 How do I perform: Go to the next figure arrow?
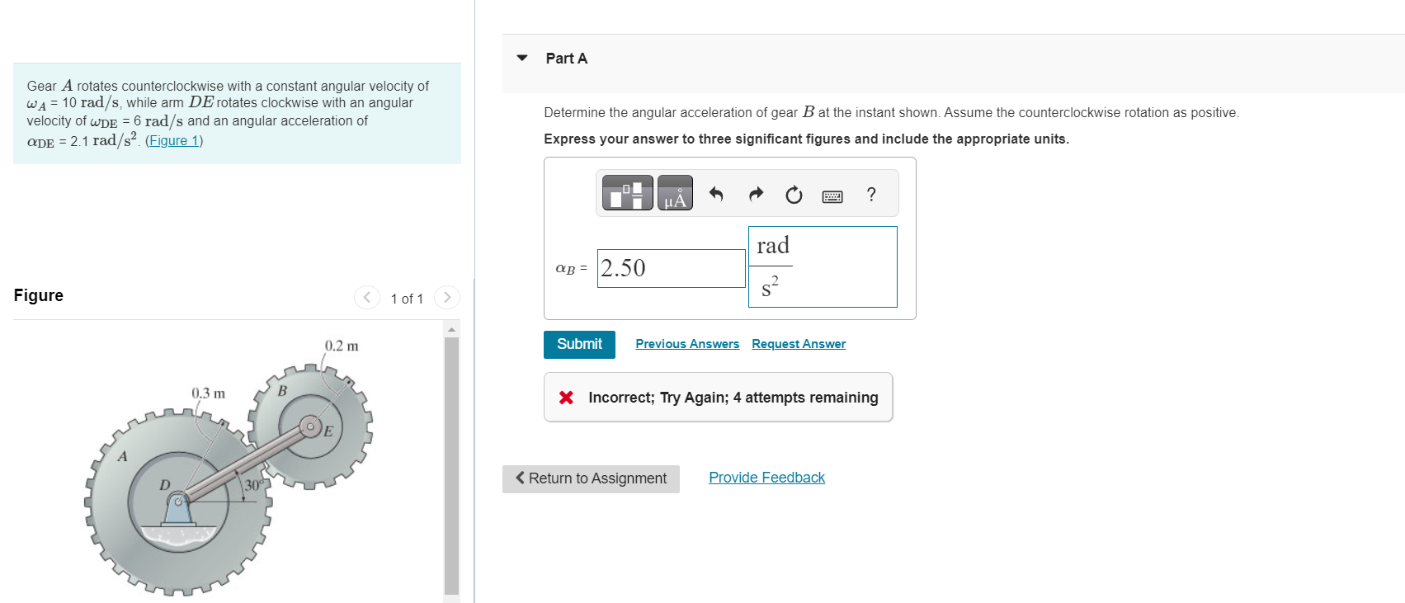[447, 297]
